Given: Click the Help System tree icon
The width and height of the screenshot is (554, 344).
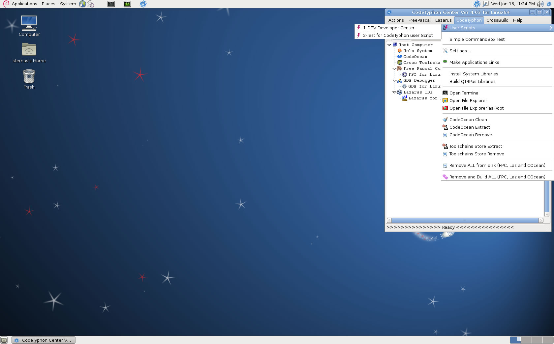Looking at the screenshot, I should coord(400,51).
